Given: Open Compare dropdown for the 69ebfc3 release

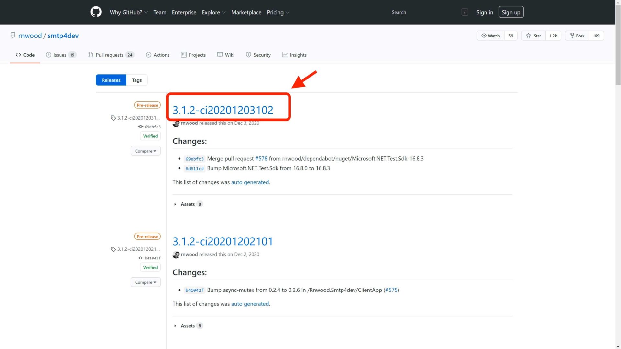Looking at the screenshot, I should pyautogui.click(x=146, y=151).
